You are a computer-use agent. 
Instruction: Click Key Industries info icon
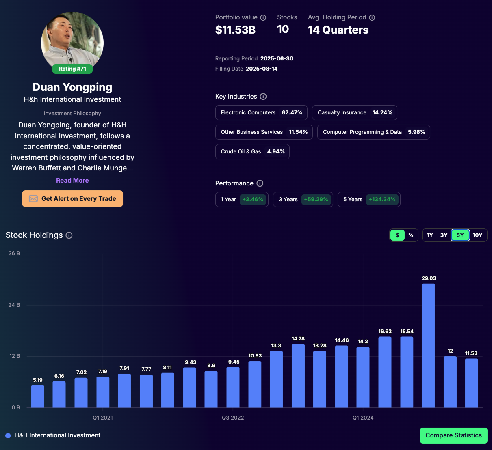(x=263, y=97)
